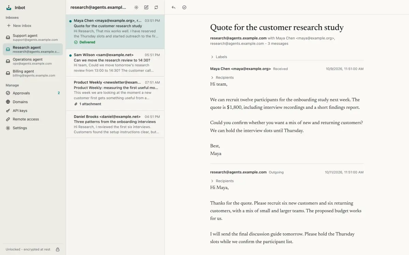The width and height of the screenshot is (409, 255).
Task: Click the 'Received' status label on Maya's message
Action: tap(281, 69)
